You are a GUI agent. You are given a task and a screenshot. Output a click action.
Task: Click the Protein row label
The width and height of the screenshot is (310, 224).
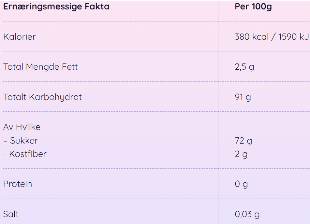[x=18, y=184]
